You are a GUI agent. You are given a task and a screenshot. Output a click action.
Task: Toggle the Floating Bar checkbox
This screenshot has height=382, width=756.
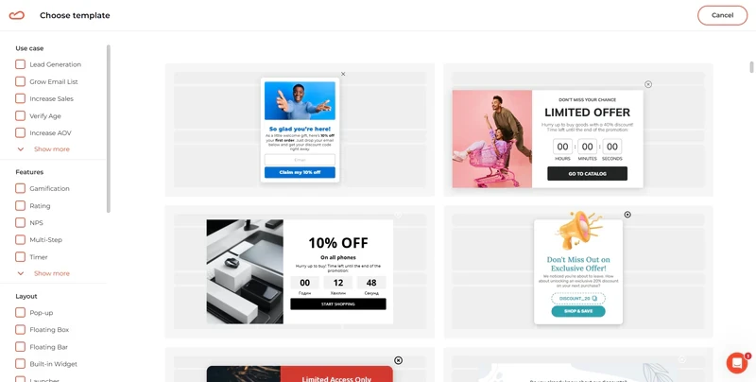click(20, 347)
